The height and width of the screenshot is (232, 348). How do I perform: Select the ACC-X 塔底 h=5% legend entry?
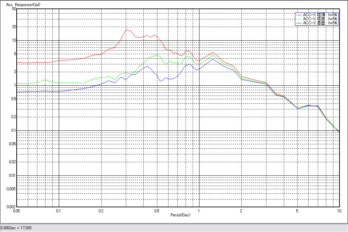320,19
